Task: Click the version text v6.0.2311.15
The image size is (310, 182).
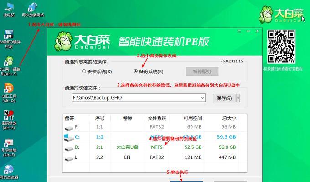Action: click(x=232, y=61)
